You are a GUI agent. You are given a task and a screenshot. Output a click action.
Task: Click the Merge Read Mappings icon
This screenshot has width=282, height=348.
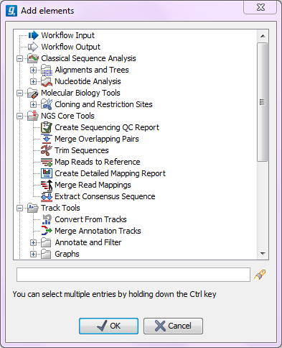[47, 185]
